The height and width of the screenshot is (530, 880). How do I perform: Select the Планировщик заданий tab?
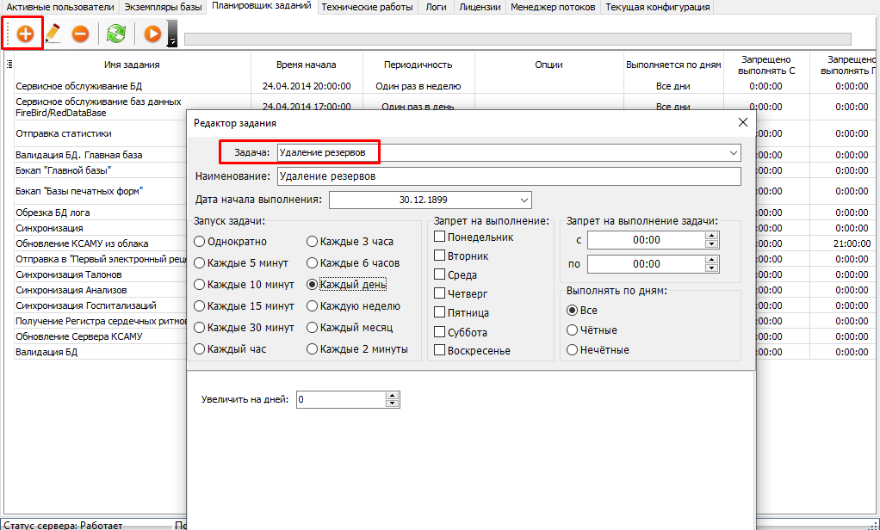pyautogui.click(x=262, y=7)
